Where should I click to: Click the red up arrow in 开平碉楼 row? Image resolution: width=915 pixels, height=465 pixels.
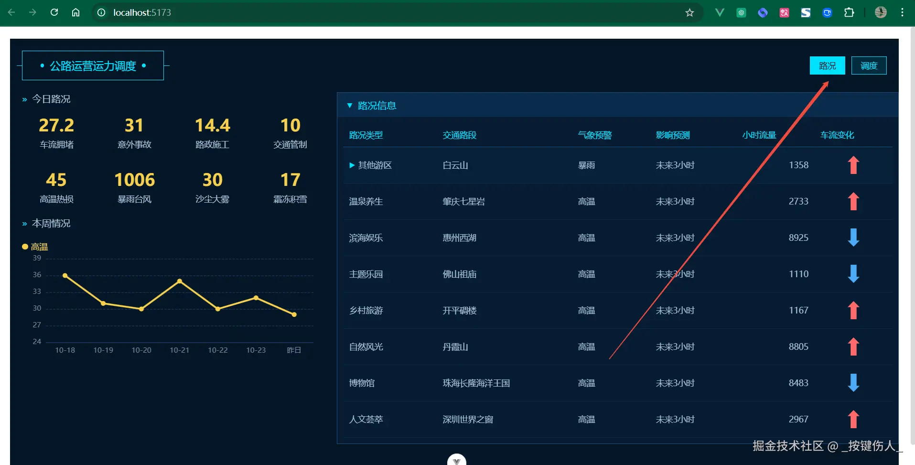(x=853, y=310)
